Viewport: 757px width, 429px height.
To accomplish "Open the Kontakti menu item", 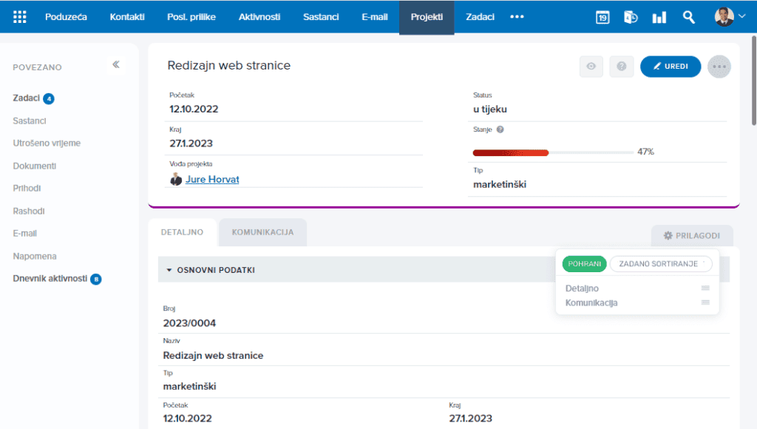I will coord(127,17).
